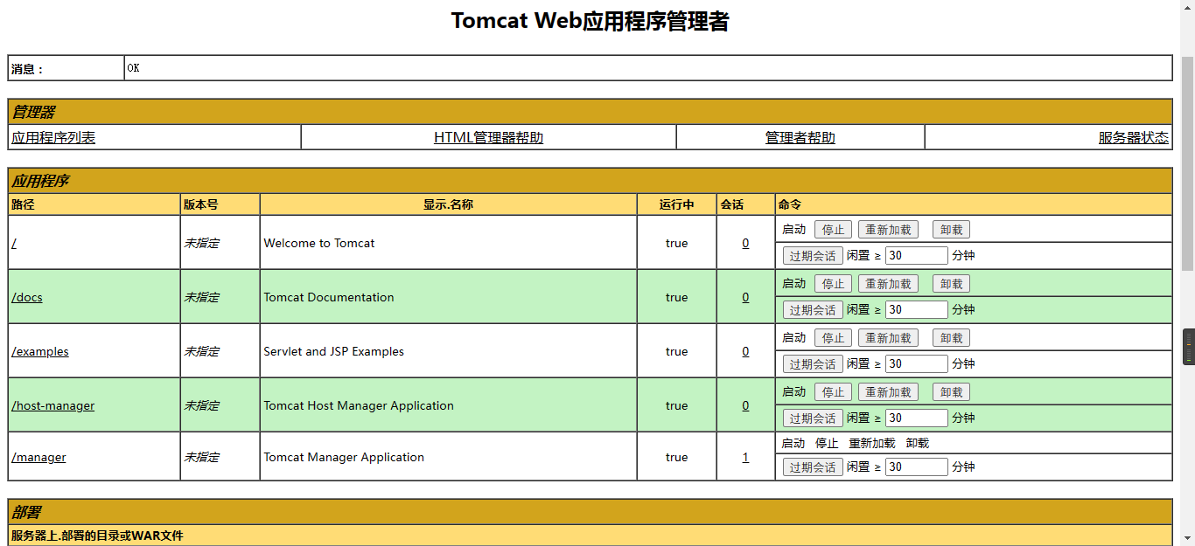1195x546 pixels.
Task: Click the 消息： label
Action: click(x=27, y=69)
